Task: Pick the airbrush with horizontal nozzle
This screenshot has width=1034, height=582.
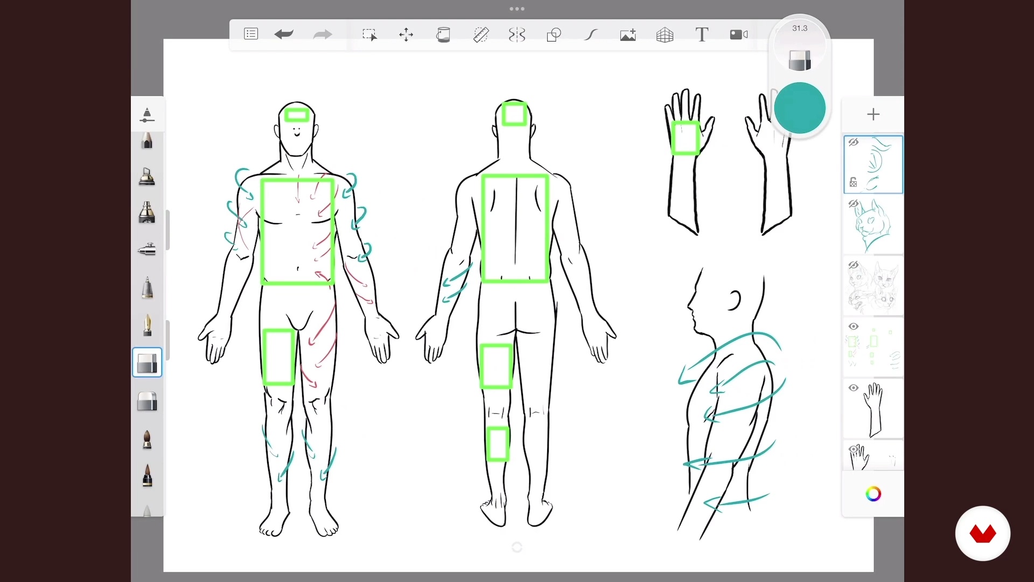Action: (147, 249)
